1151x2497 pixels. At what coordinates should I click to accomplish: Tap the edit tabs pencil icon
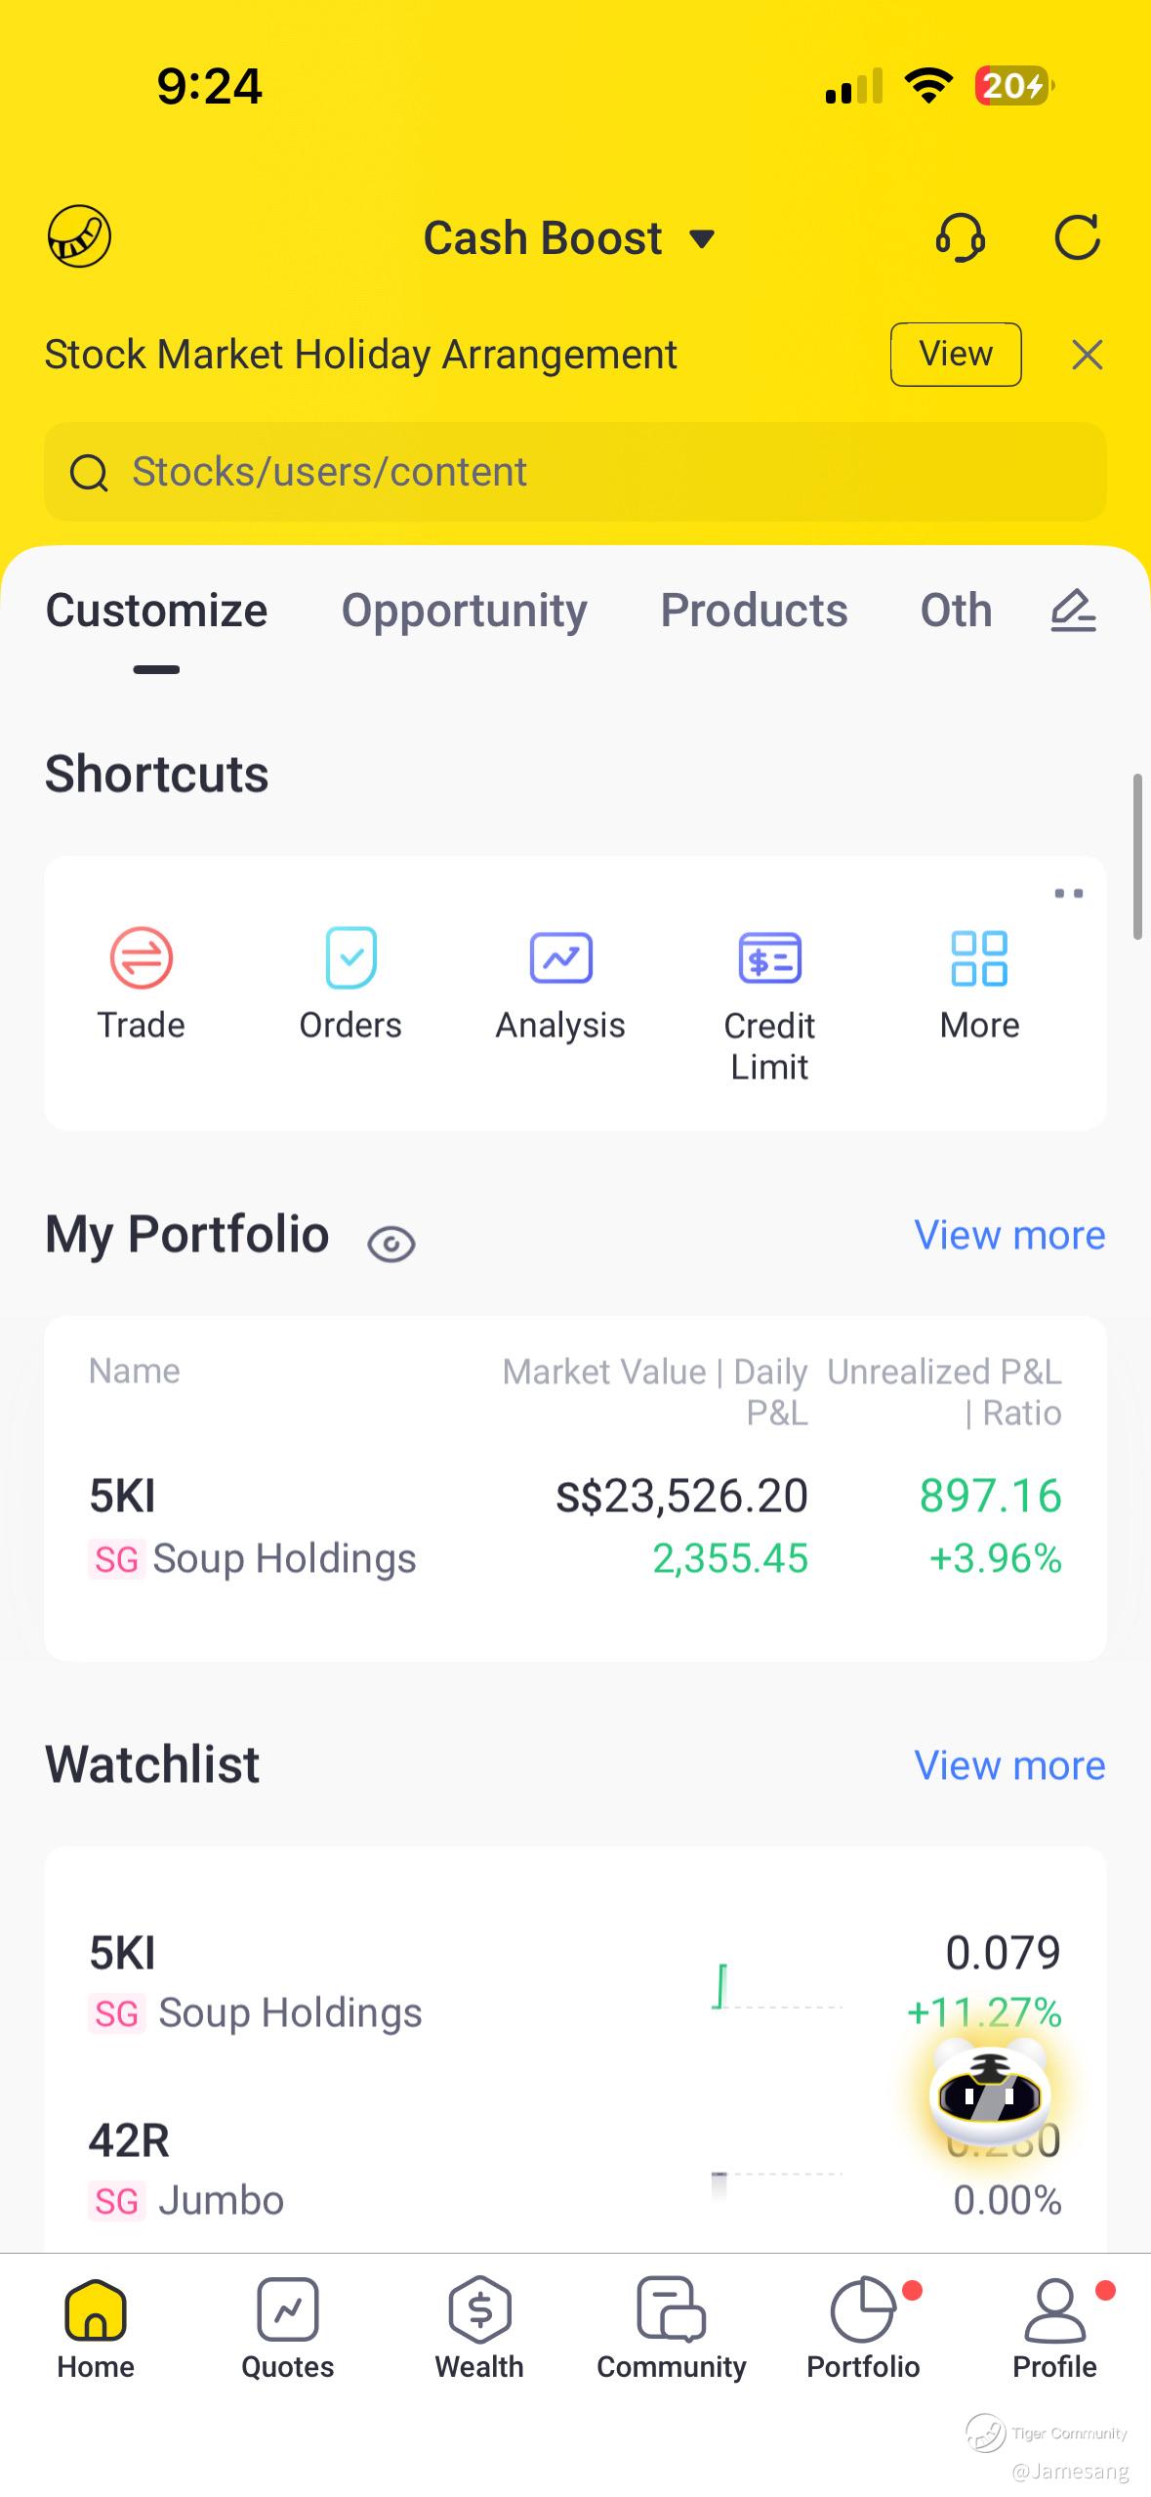pos(1073,611)
